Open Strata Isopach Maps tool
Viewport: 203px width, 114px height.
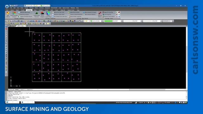coord(48,14)
